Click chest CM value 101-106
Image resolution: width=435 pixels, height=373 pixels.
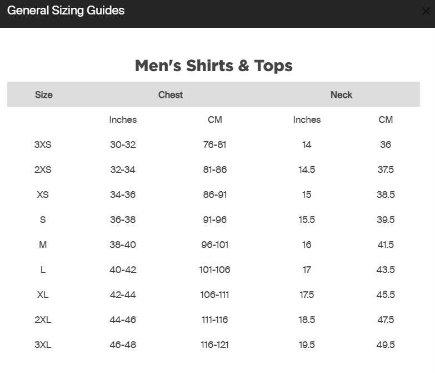coord(215,270)
